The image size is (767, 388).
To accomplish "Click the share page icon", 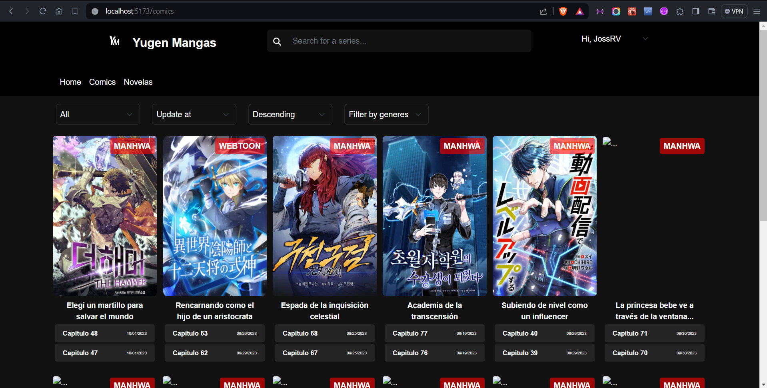I will (543, 11).
